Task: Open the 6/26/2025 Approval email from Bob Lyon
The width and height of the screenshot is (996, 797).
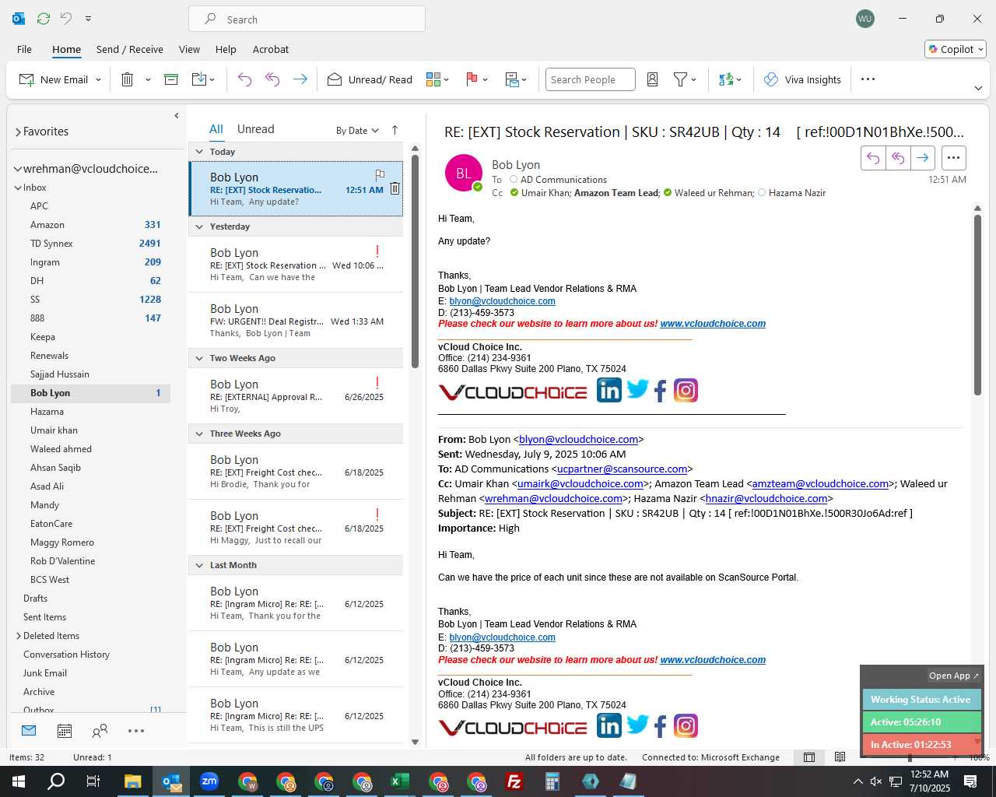Action: pyautogui.click(x=296, y=396)
